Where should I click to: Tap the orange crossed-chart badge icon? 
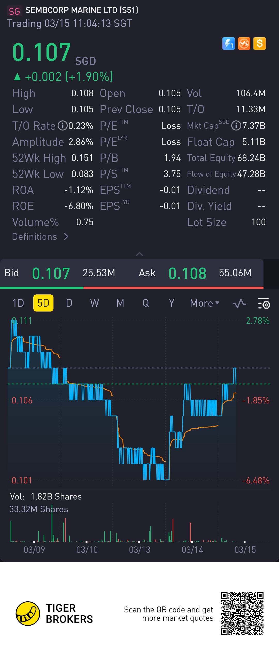tap(244, 44)
